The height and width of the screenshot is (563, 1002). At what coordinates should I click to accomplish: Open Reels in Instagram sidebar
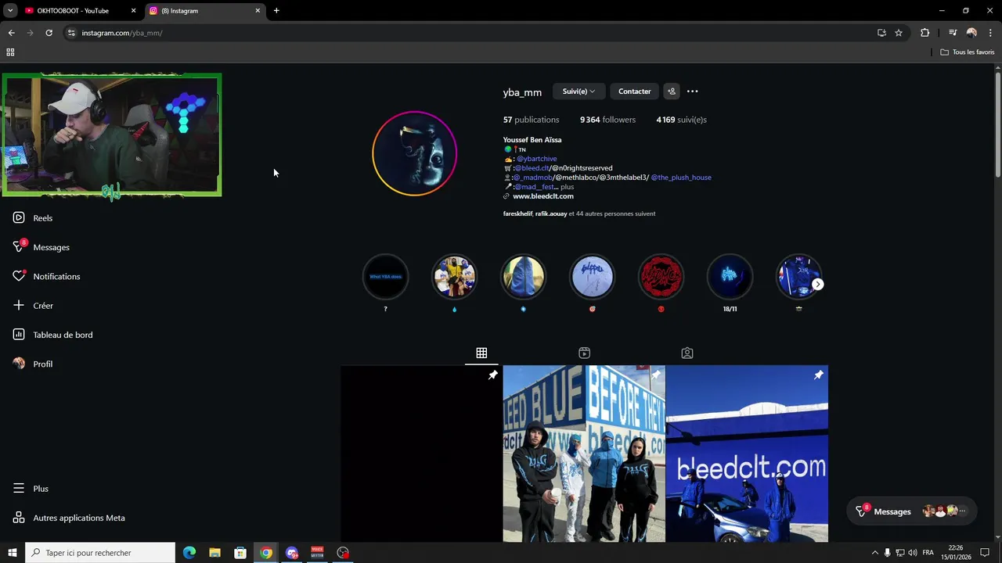pos(33,218)
